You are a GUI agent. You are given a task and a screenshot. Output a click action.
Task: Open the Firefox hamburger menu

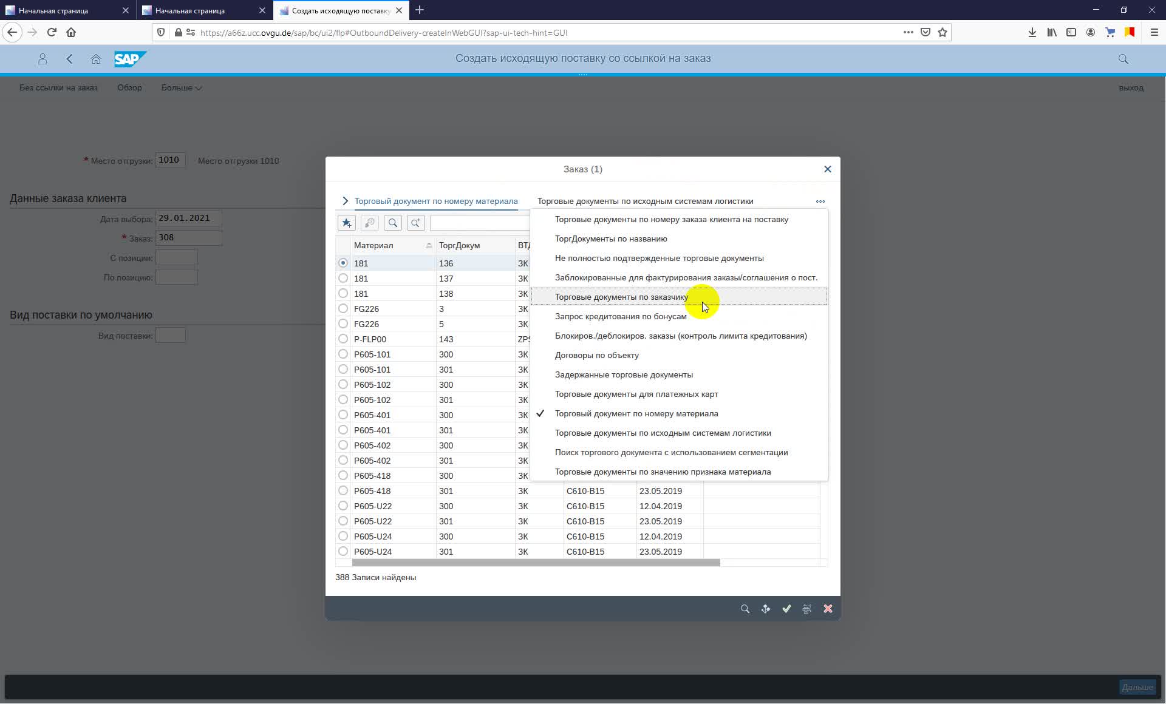[1154, 33]
